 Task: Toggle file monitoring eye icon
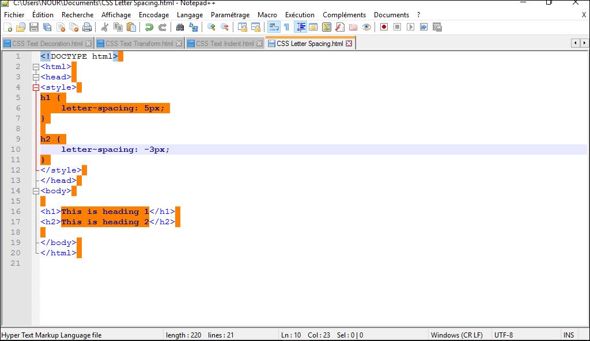click(366, 27)
